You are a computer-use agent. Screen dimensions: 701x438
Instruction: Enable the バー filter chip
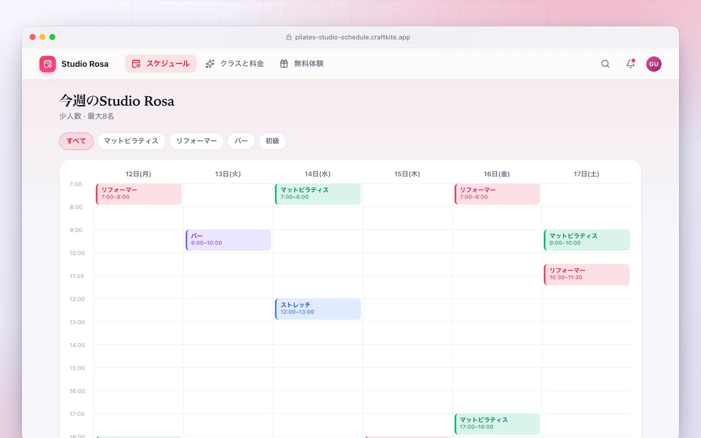point(241,141)
